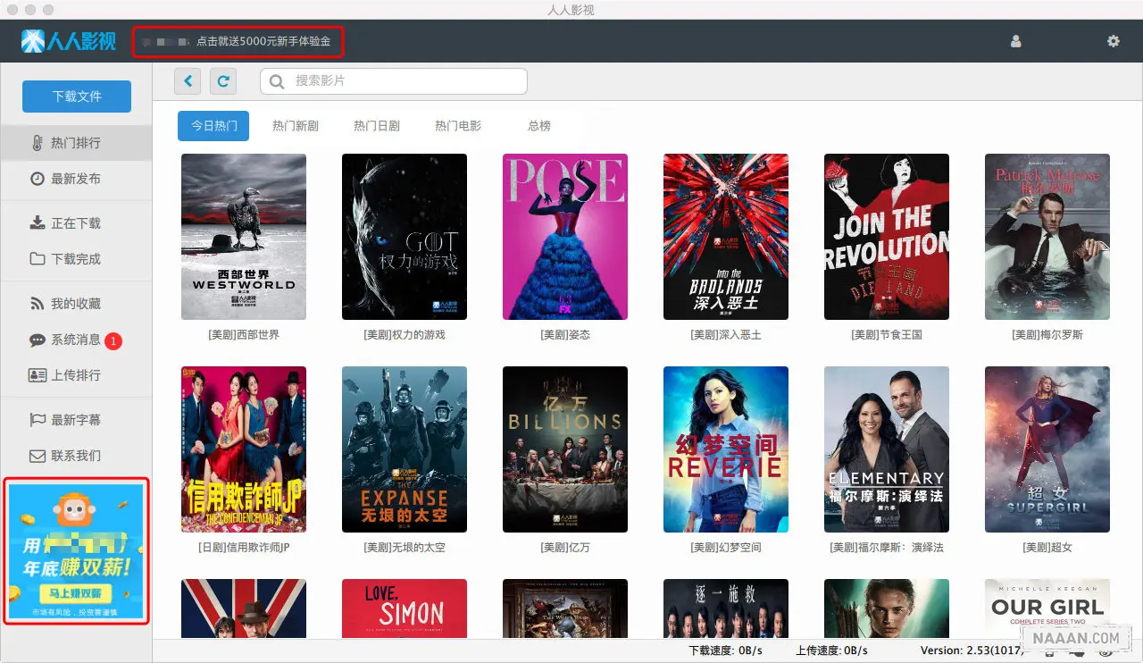Switch to the 热门日剧 tab
The image size is (1143, 663).
tap(376, 126)
